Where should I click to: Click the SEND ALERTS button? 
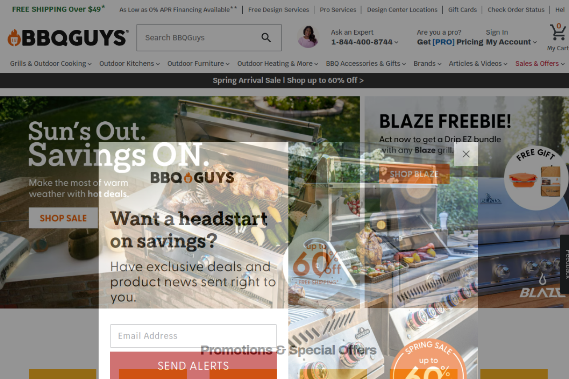pyautogui.click(x=193, y=365)
